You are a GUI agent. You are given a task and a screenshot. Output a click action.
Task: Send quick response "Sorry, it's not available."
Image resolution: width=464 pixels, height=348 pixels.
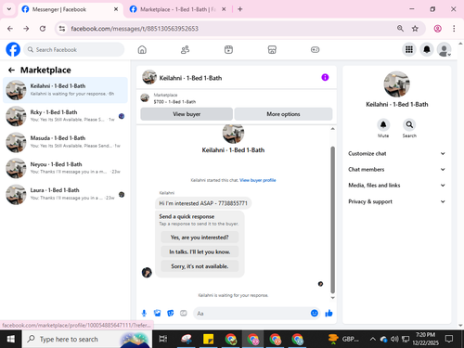pyautogui.click(x=200, y=266)
